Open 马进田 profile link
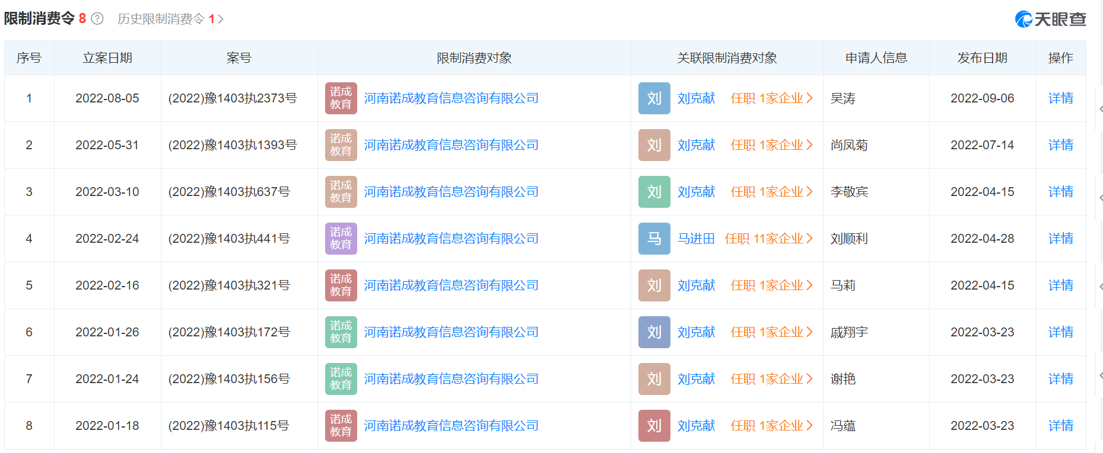 click(x=697, y=239)
